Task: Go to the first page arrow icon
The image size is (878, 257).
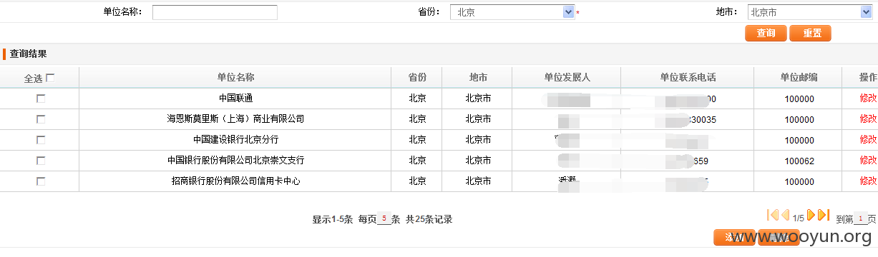Action: coord(772,214)
